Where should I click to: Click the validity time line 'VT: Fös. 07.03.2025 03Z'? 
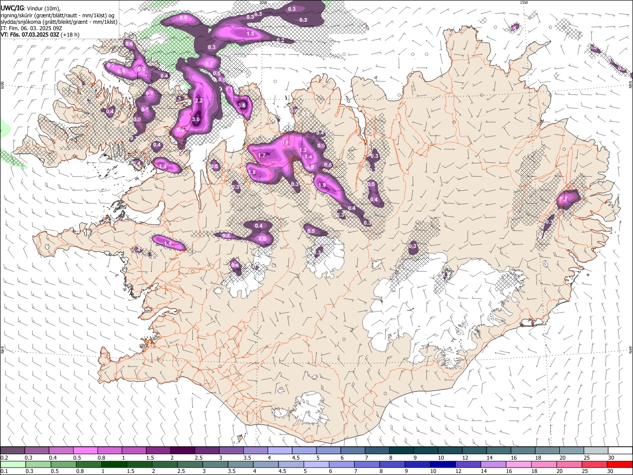(x=30, y=35)
